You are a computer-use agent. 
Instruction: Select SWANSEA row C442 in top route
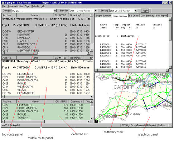[46, 38]
